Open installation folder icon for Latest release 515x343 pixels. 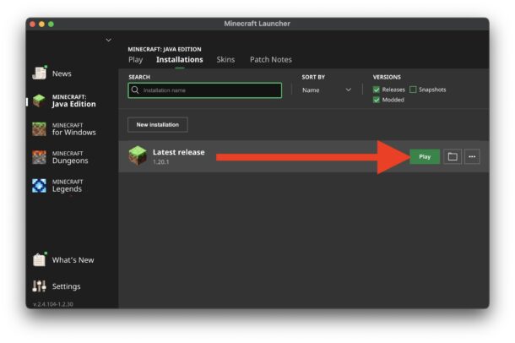tap(453, 156)
